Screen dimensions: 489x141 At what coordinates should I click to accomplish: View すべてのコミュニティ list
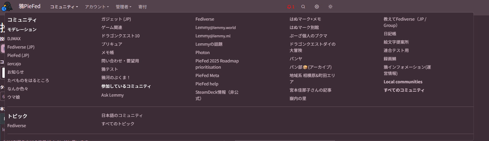click(404, 90)
